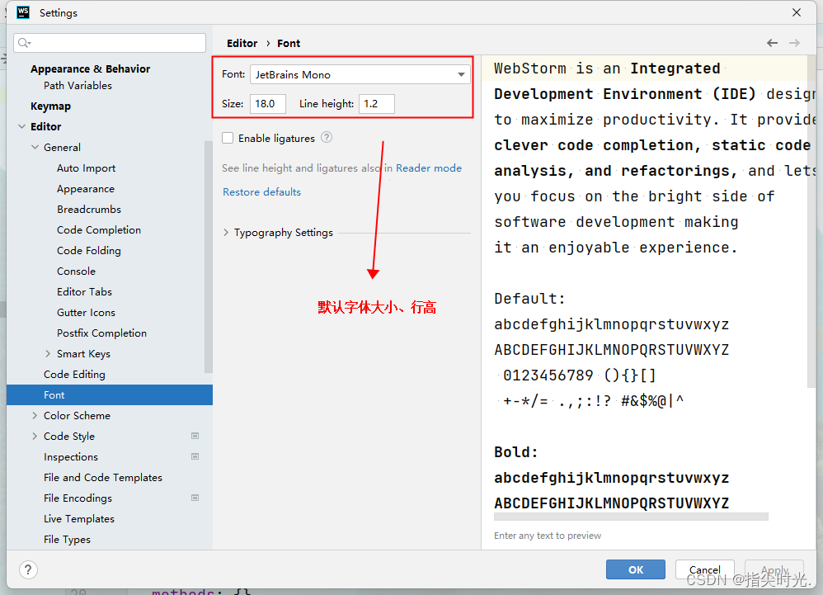Open Inspections settings
The image size is (823, 595).
click(x=71, y=457)
